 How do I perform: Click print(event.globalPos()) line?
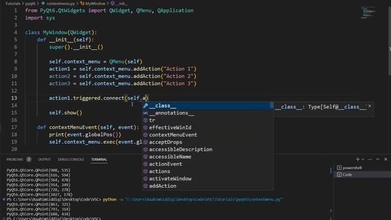[x=85, y=134]
